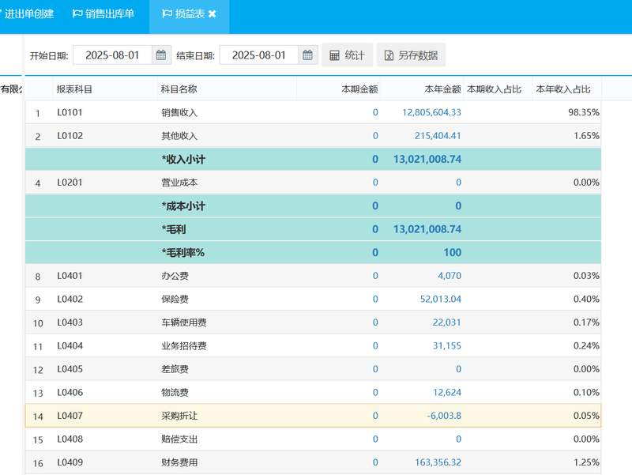
Task: Open the 52,013.04 amount for 保险费
Action: pos(441,300)
